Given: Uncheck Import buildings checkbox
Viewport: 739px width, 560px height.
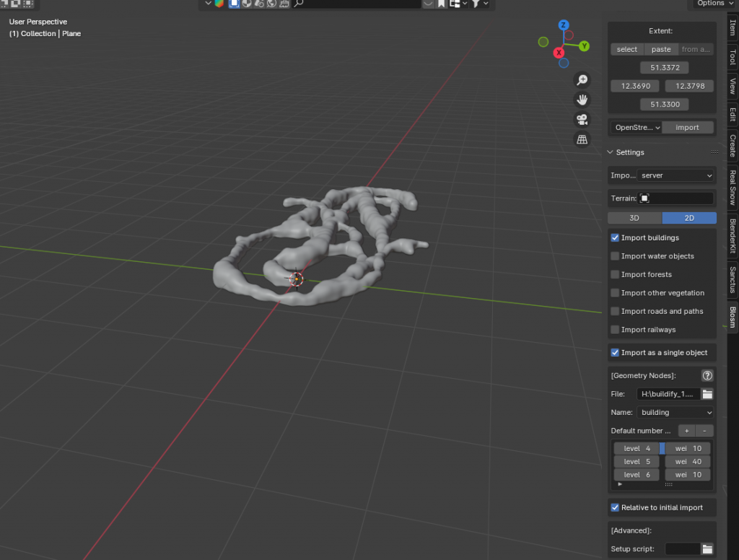Looking at the screenshot, I should tap(615, 237).
